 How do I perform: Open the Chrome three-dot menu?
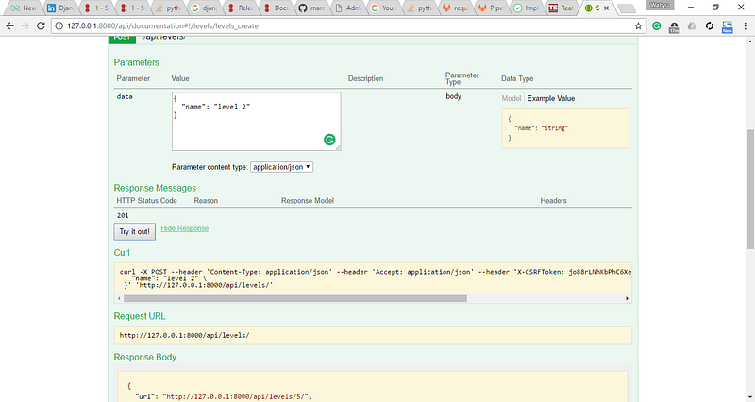point(745,26)
